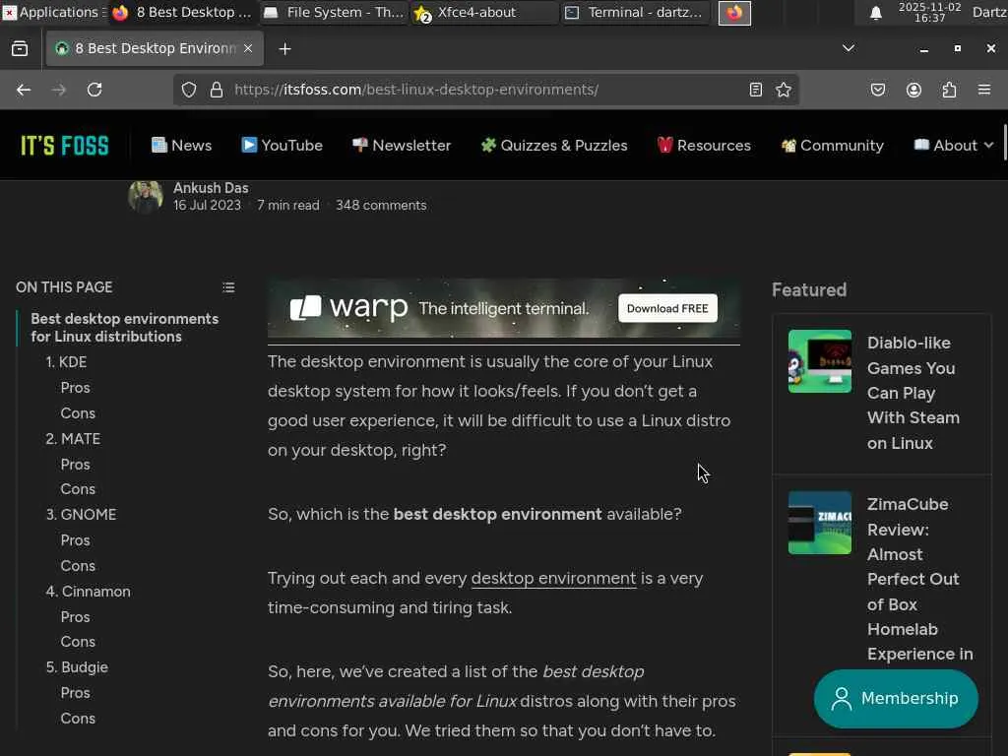Viewport: 1008px width, 756px height.
Task: Click the Warp logo in the banner ad
Action: point(349,308)
